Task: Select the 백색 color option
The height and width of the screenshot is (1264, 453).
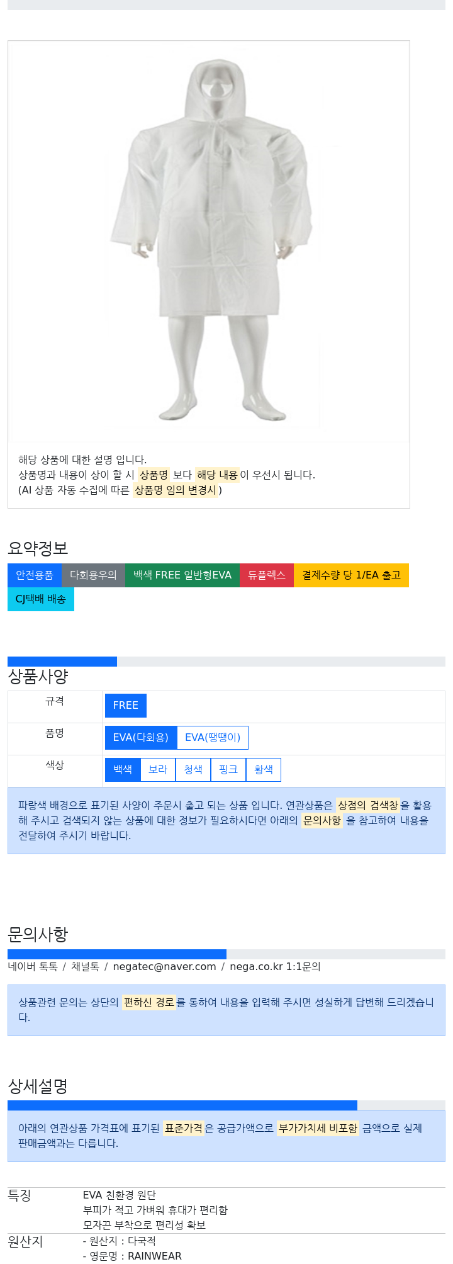Action: 123,770
